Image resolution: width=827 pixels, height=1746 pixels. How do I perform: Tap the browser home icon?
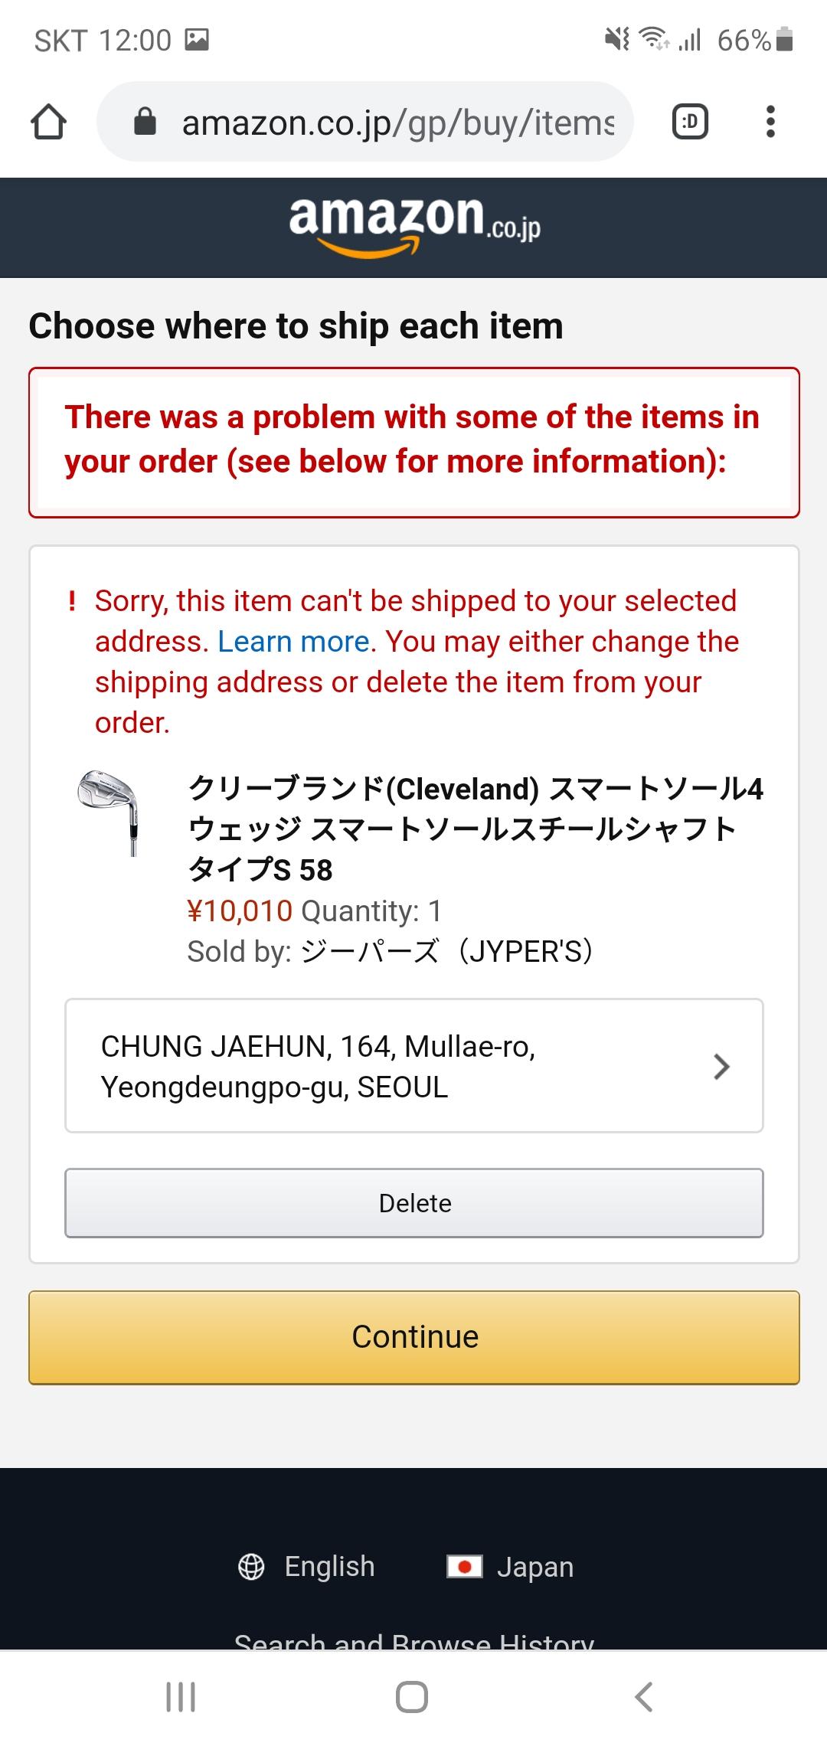pos(48,122)
